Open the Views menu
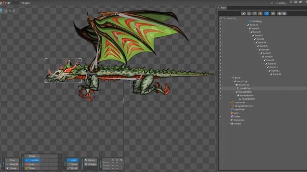 tap(281, 3)
